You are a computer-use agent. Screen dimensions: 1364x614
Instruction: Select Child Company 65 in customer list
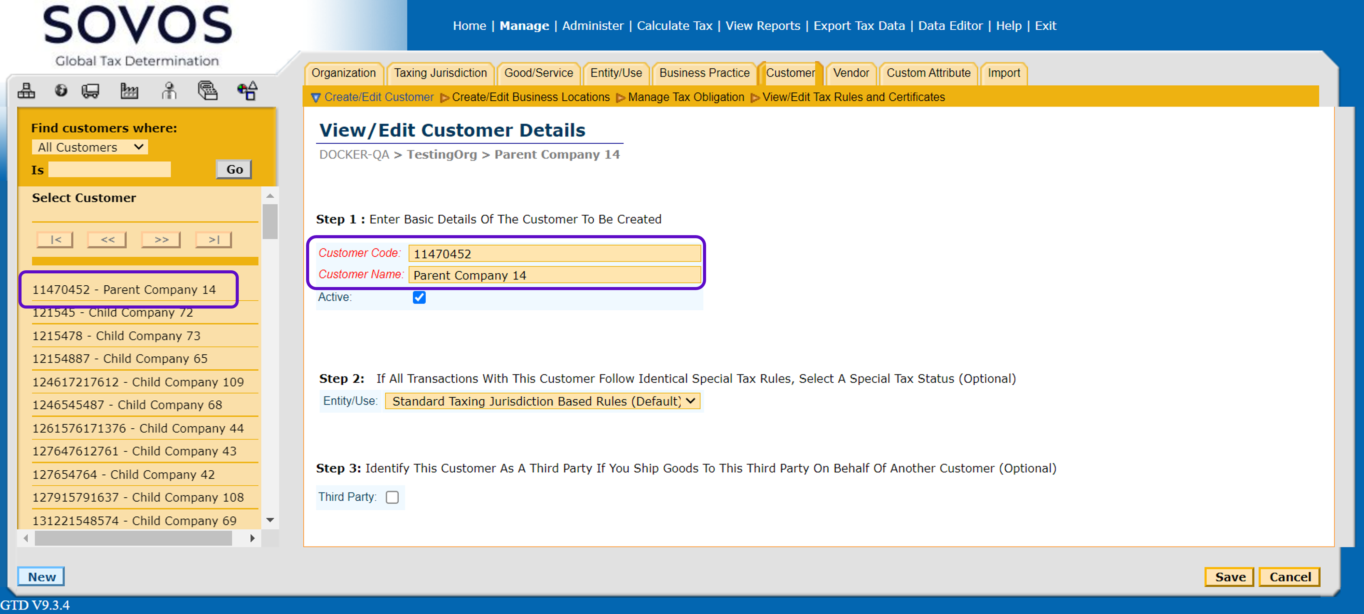click(120, 359)
